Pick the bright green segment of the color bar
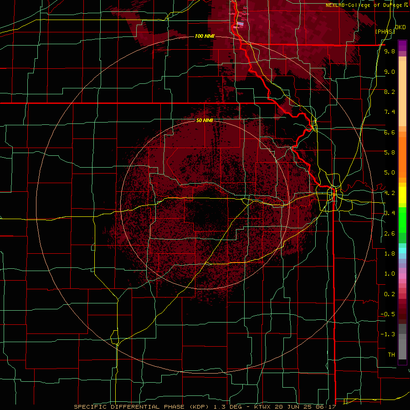This screenshot has height=410, width=410. pyautogui.click(x=402, y=220)
